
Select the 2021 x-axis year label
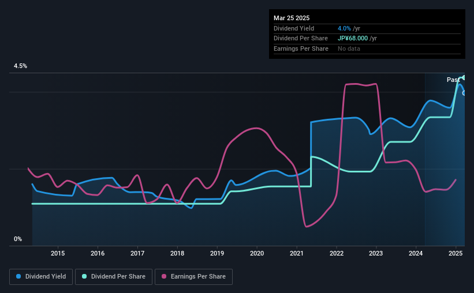pos(297,253)
